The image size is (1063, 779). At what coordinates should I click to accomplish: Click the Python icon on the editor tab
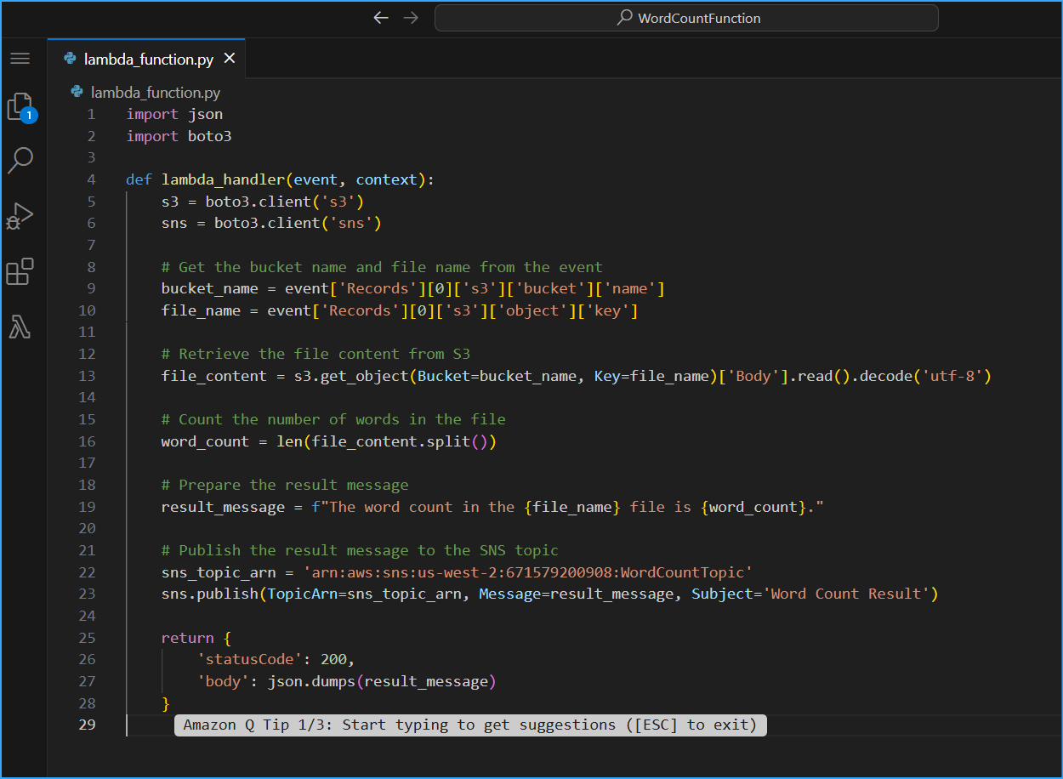coord(69,59)
